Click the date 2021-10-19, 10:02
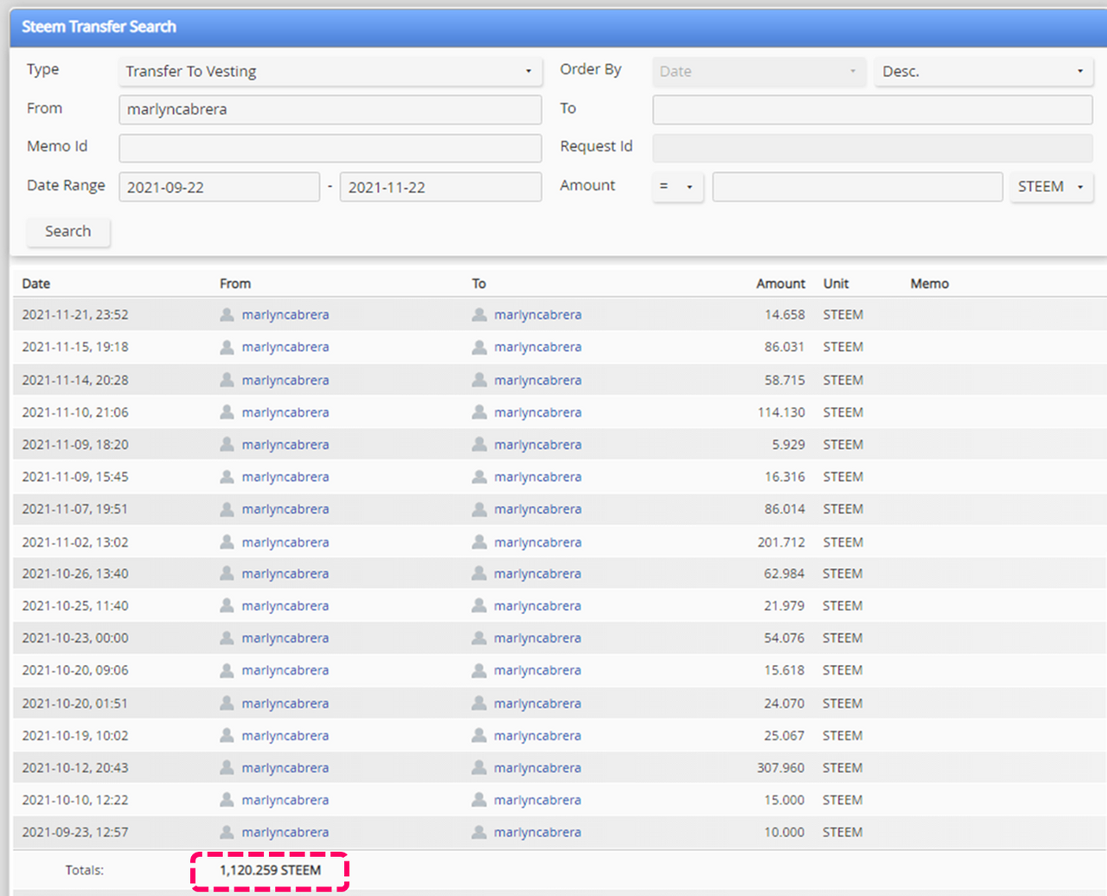The height and width of the screenshot is (896, 1107). tap(75, 736)
